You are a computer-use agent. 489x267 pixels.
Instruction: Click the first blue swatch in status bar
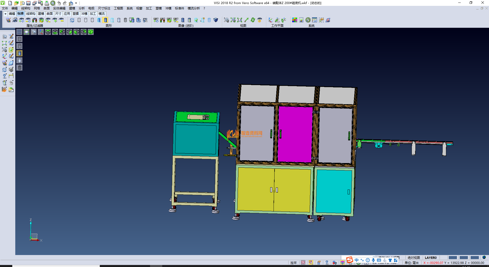[x=453, y=258]
